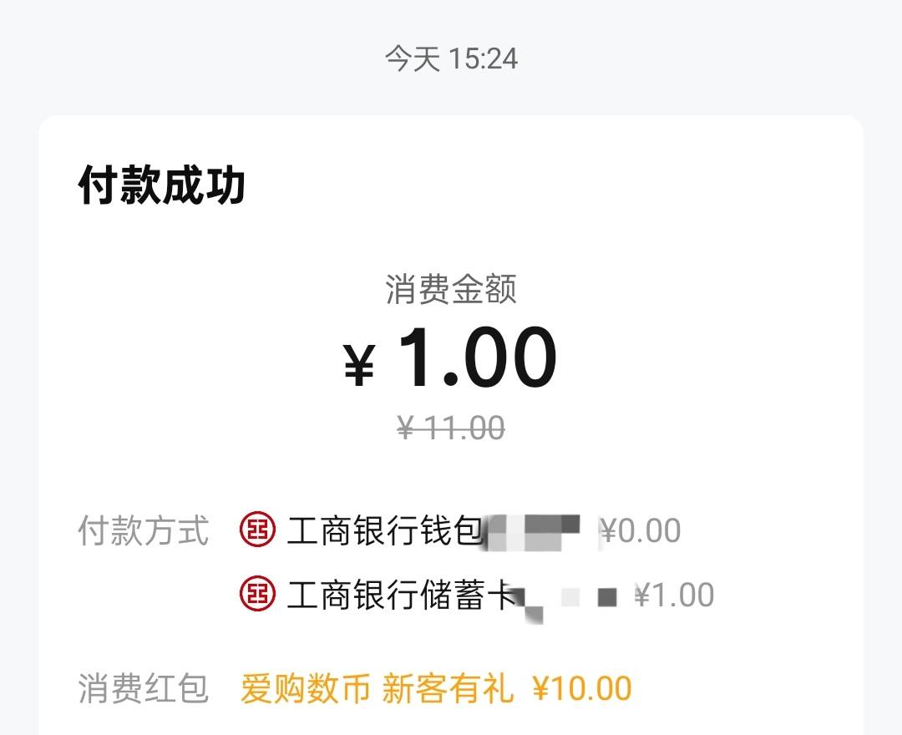The height and width of the screenshot is (735, 902).
Task: Click the large 1.00 payment amount
Action: point(477,358)
